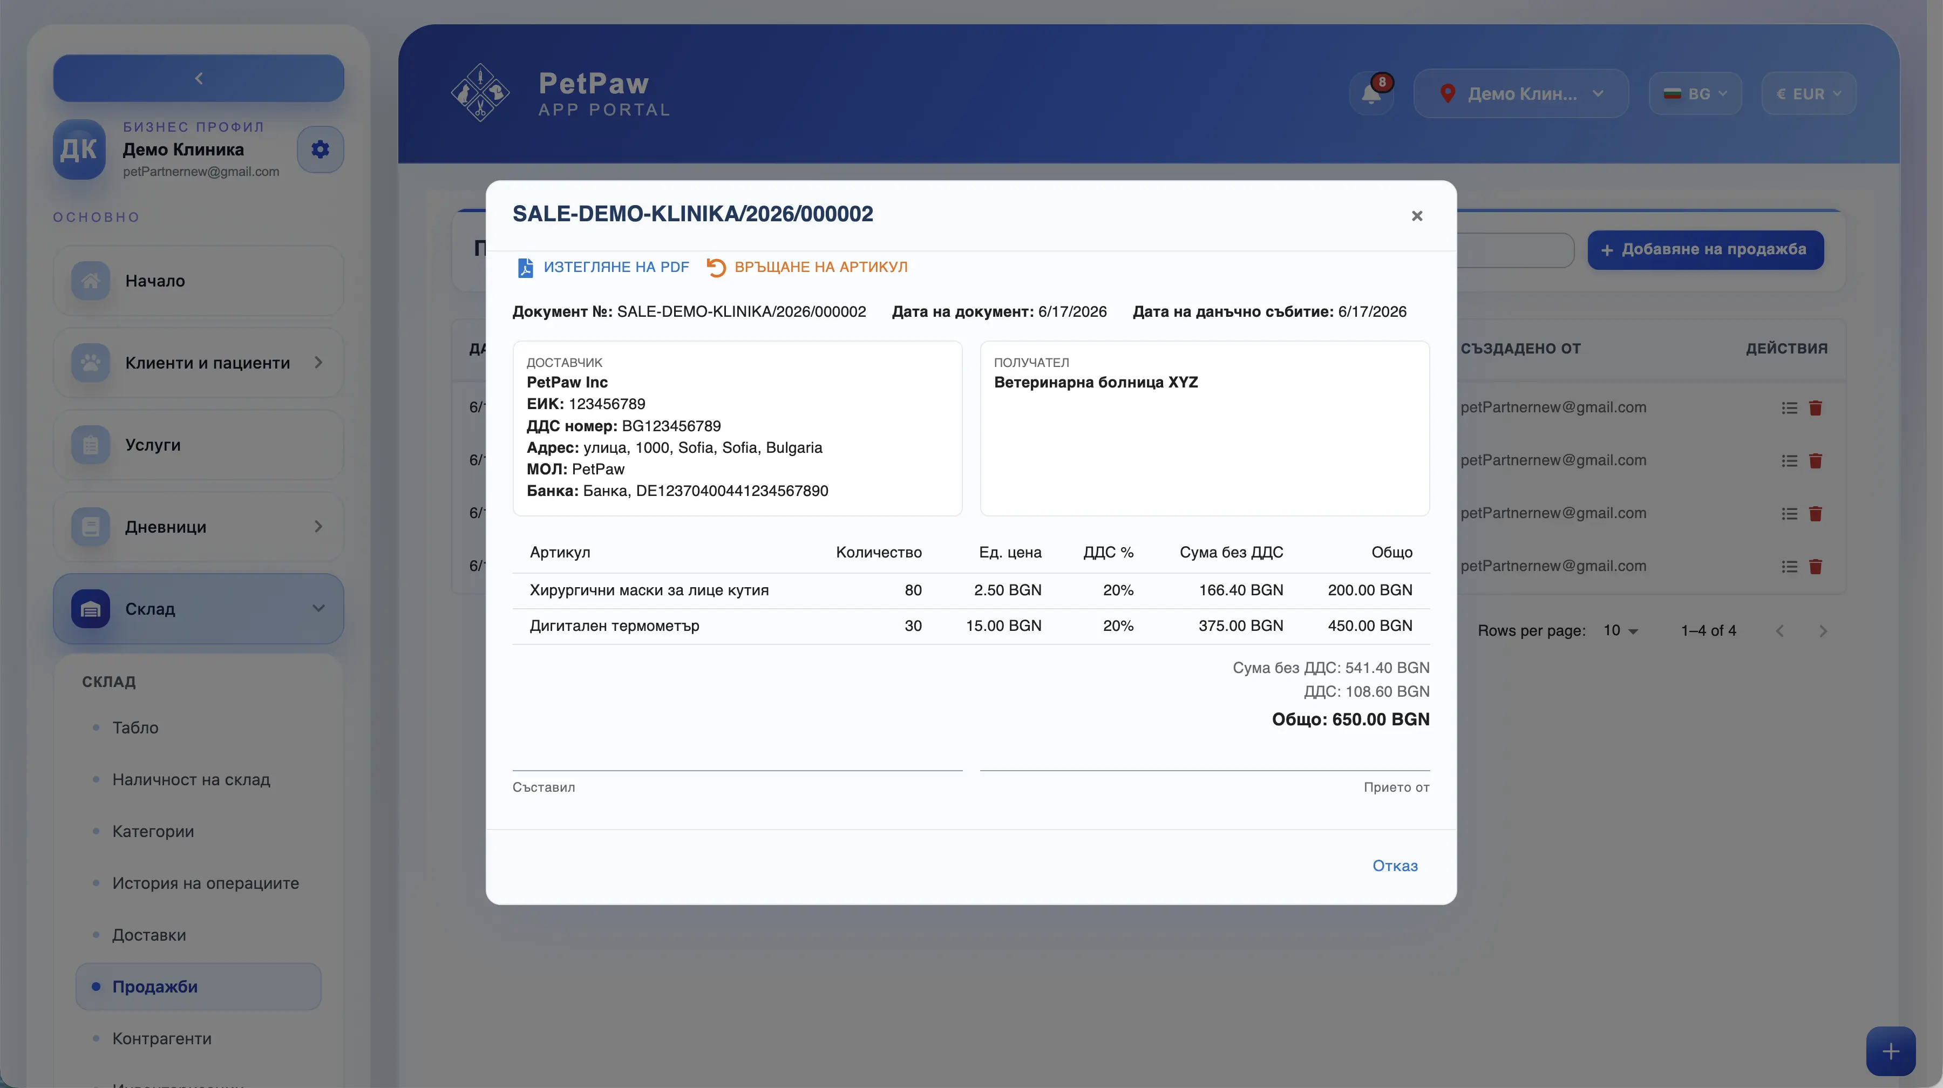Select Доставки in the sidebar

150,935
